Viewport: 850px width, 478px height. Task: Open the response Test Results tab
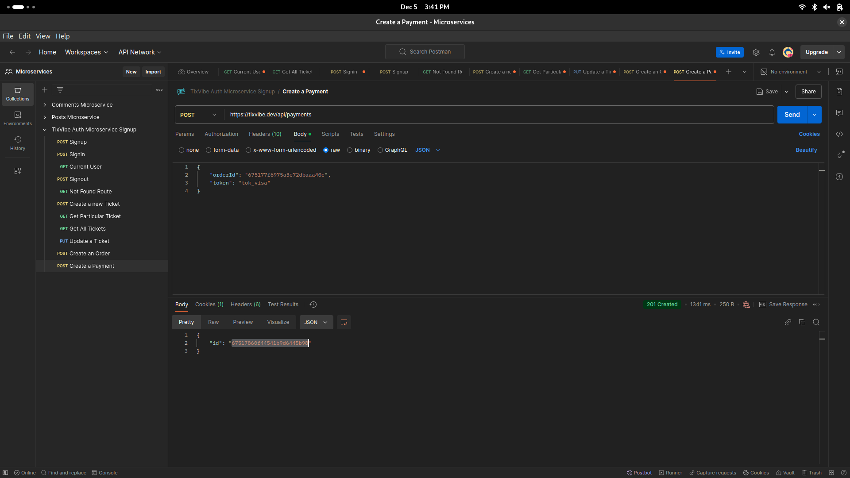[283, 305]
